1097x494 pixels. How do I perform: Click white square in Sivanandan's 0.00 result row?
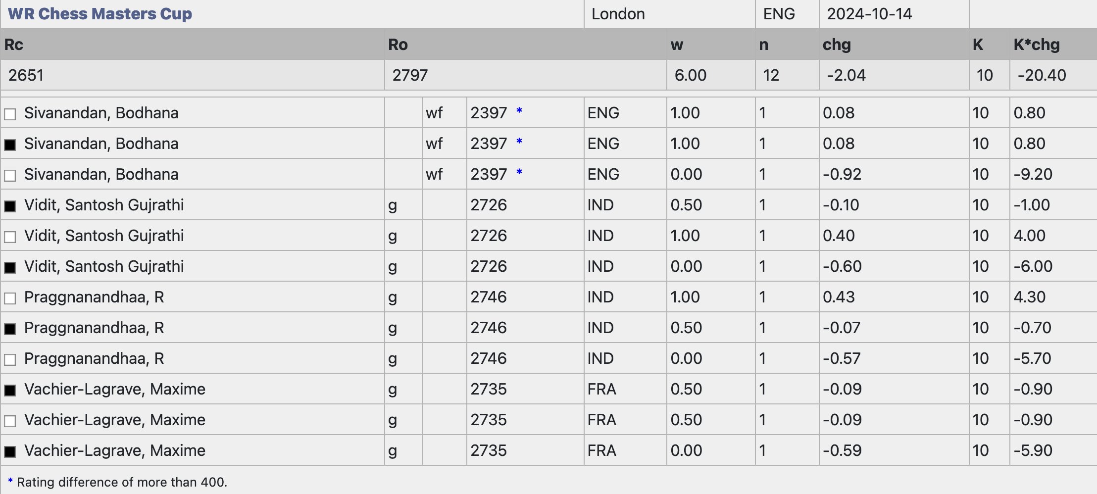tap(10, 175)
